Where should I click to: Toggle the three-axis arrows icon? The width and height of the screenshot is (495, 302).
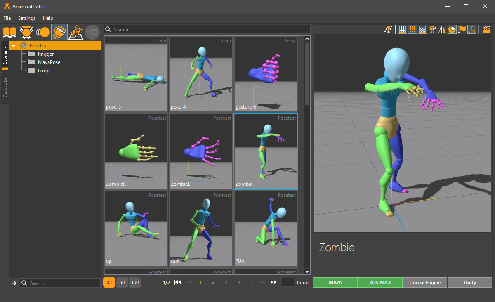click(x=472, y=29)
